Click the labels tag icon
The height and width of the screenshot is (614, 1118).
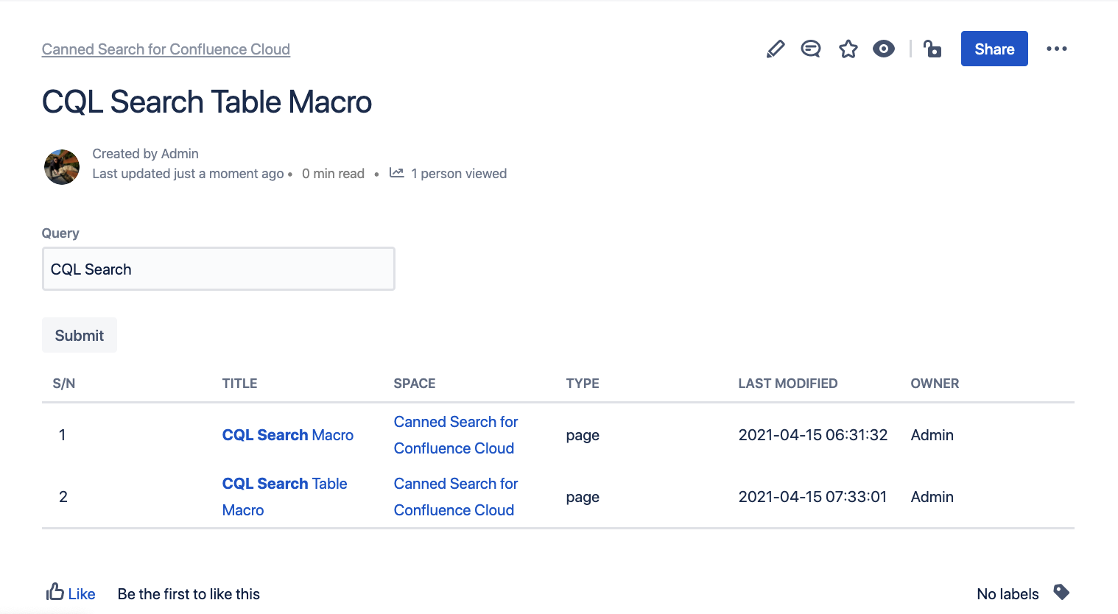[x=1061, y=592]
